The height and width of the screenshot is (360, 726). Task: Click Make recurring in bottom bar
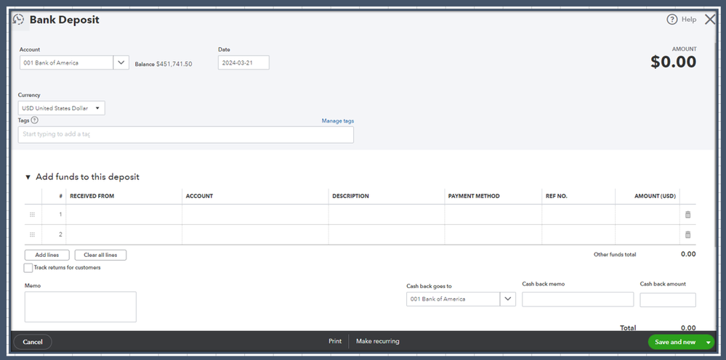click(377, 341)
